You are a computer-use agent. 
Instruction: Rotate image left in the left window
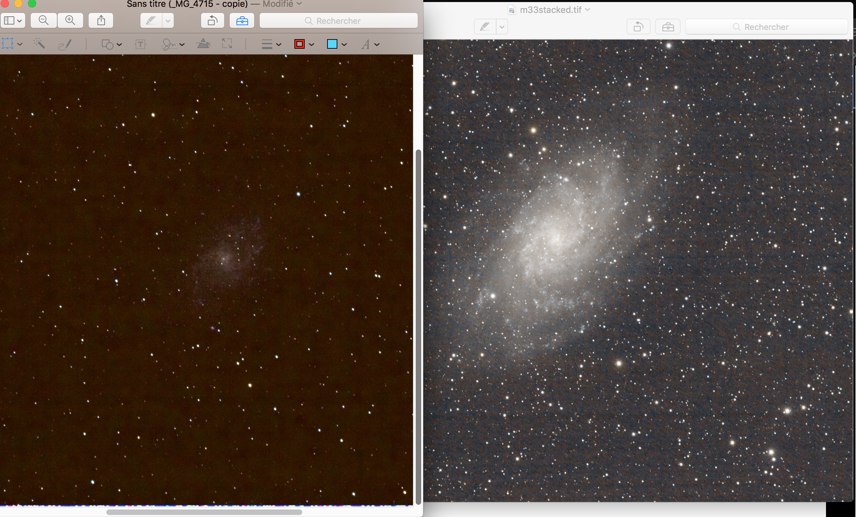[x=212, y=20]
